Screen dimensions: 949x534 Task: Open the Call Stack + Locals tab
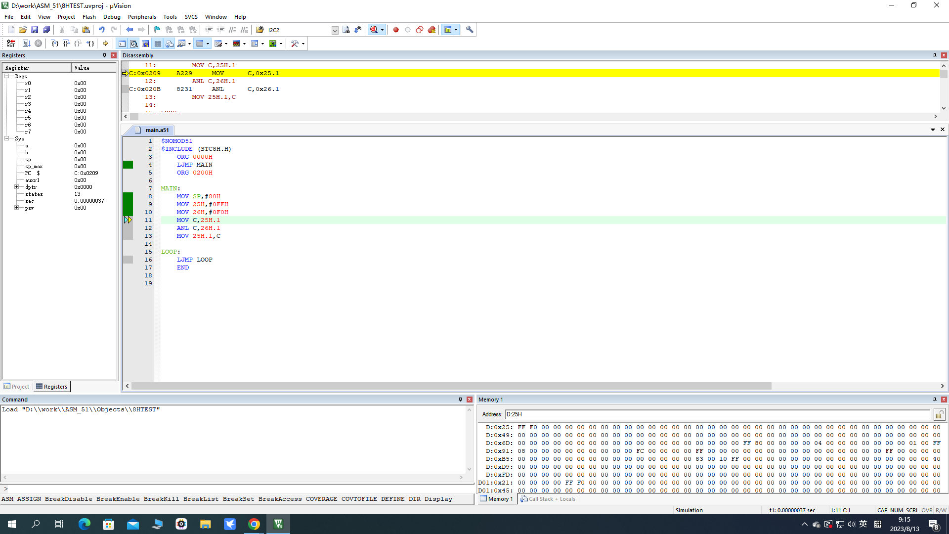tap(548, 499)
